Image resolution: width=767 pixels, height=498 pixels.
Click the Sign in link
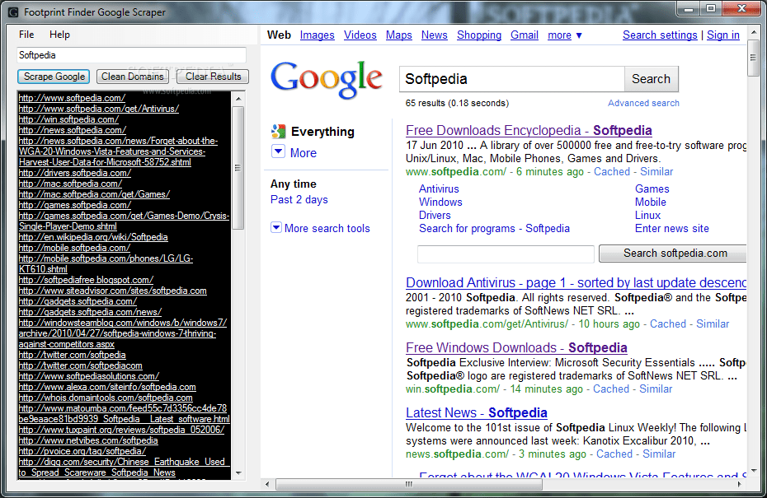(723, 35)
